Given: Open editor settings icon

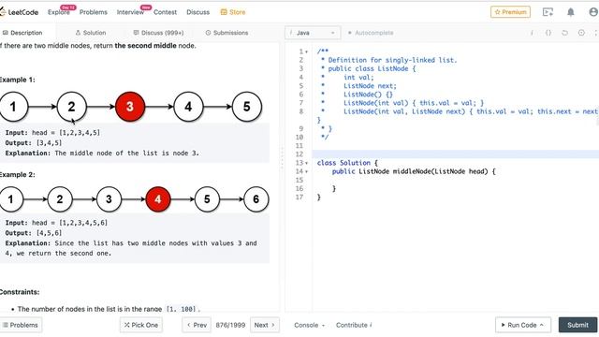Looking at the screenshot, I should point(581,33).
